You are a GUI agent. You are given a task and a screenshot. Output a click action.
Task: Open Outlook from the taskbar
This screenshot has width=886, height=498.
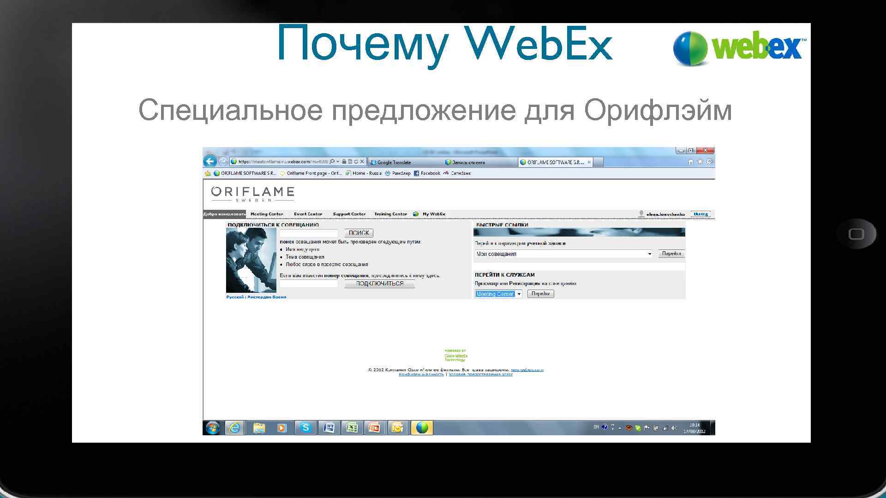click(x=397, y=428)
